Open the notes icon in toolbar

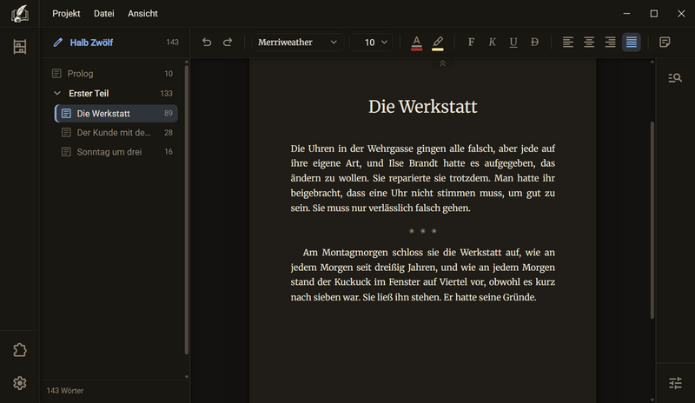coord(665,42)
